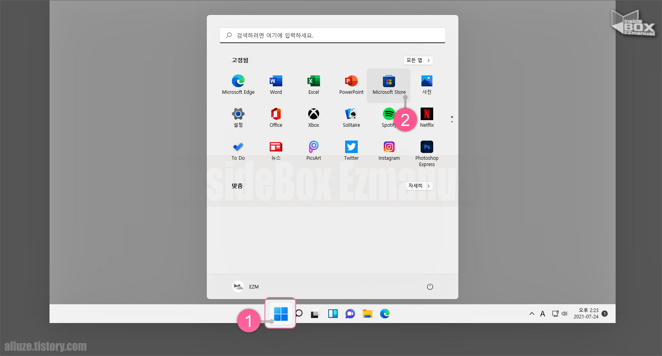This screenshot has width=662, height=356.
Task: Open the EZM user account menu
Action: tap(246, 287)
